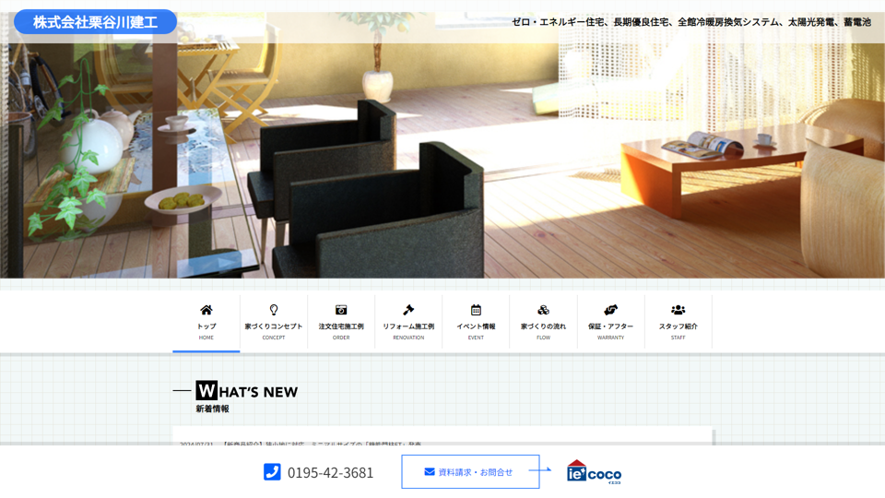Call the number 0195-42-3681

pos(330,473)
